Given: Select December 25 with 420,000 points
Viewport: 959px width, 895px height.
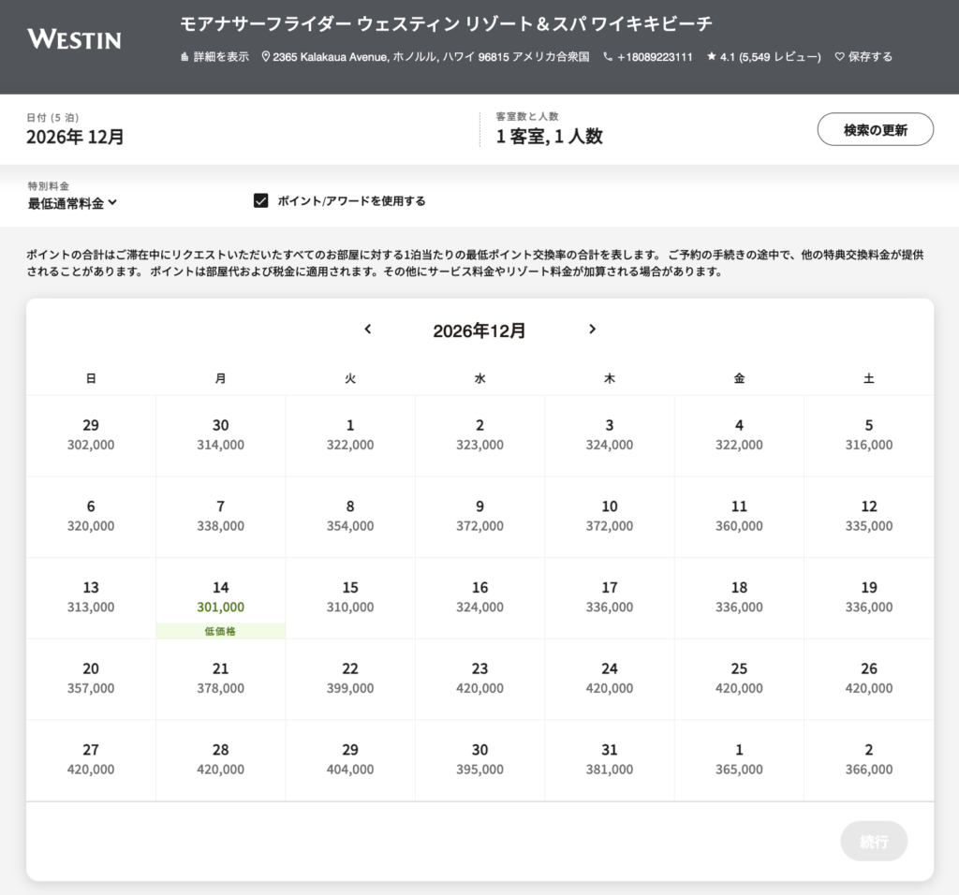Looking at the screenshot, I should pos(739,679).
